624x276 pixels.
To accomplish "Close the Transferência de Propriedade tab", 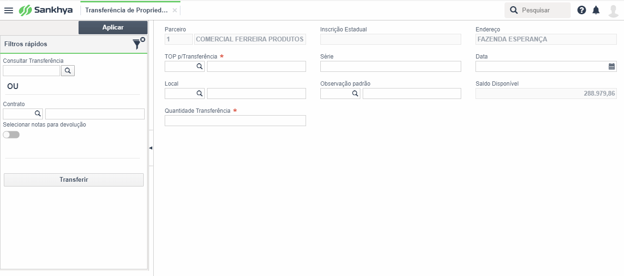I will tap(175, 10).
